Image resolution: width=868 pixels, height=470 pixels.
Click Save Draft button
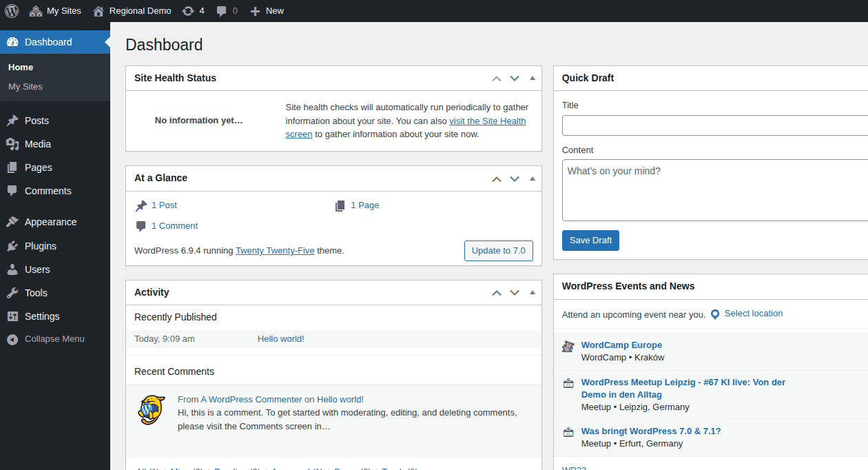(x=590, y=241)
